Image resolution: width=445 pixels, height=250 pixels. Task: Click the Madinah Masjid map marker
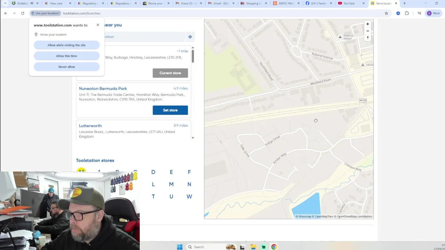(340, 37)
